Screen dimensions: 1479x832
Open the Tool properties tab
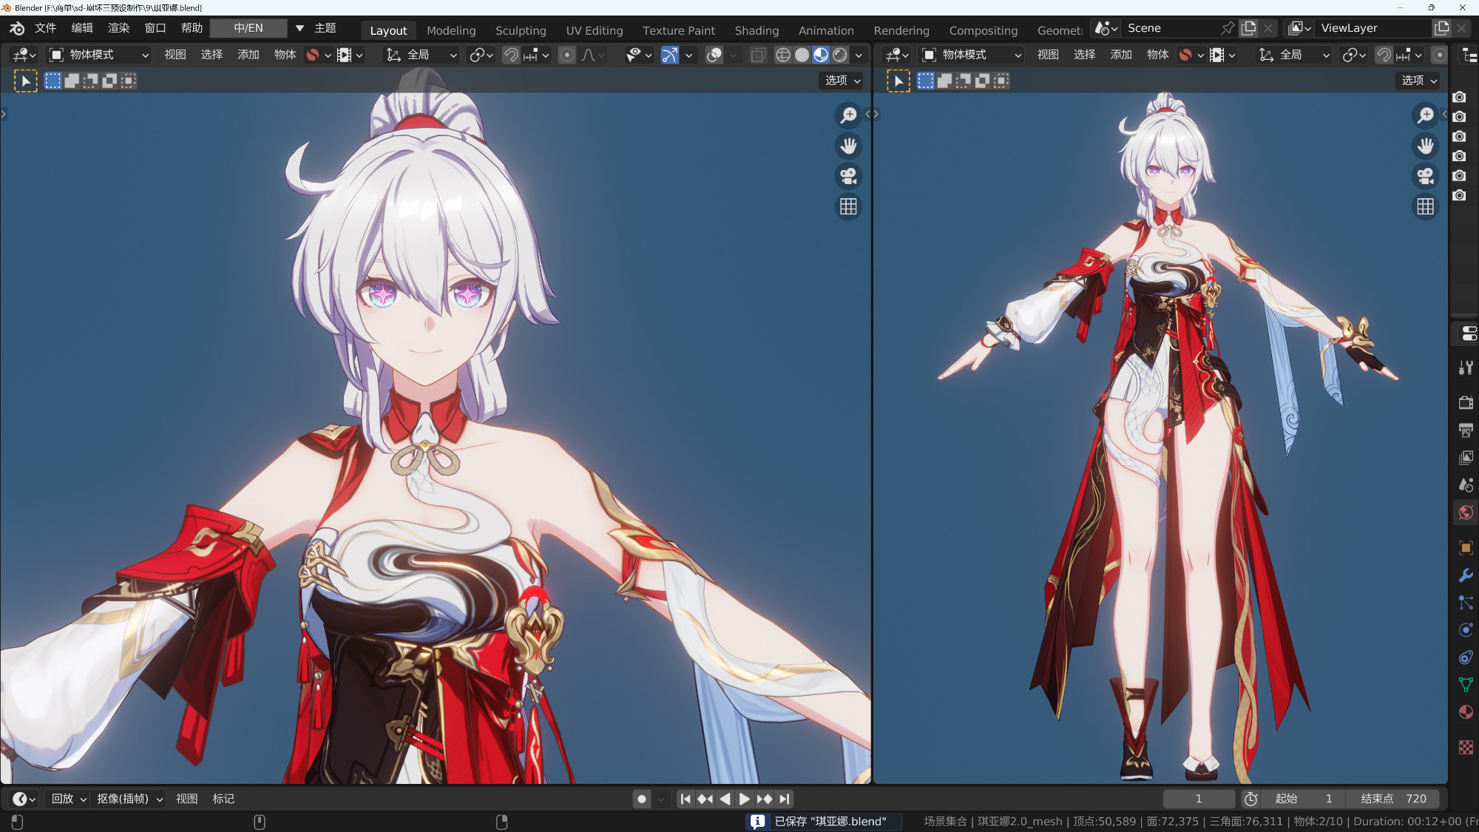1466,368
